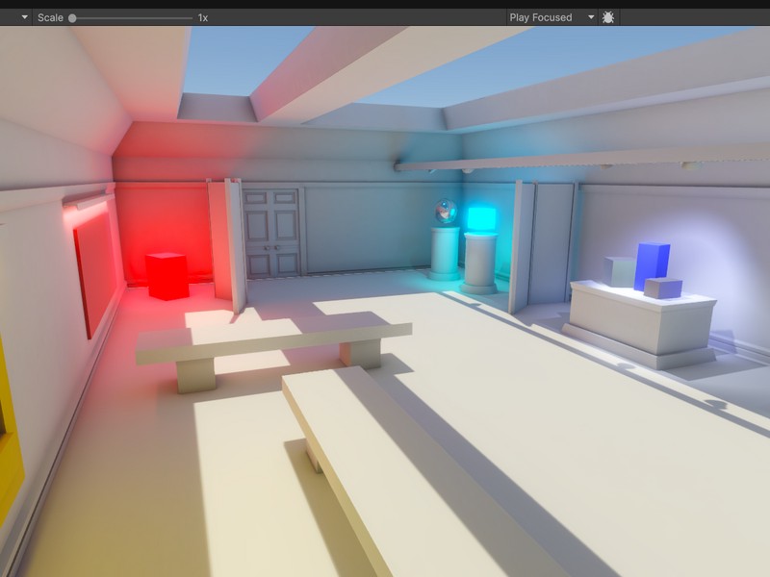Click the reflective sphere on the pedestal
Screen dimensions: 770x577
(446, 211)
